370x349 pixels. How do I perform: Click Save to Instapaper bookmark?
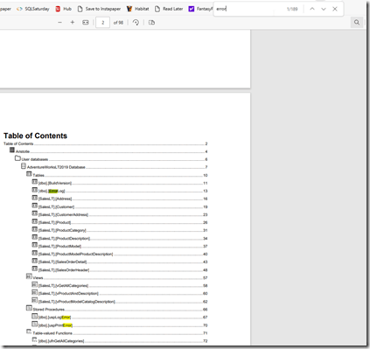tap(99, 9)
